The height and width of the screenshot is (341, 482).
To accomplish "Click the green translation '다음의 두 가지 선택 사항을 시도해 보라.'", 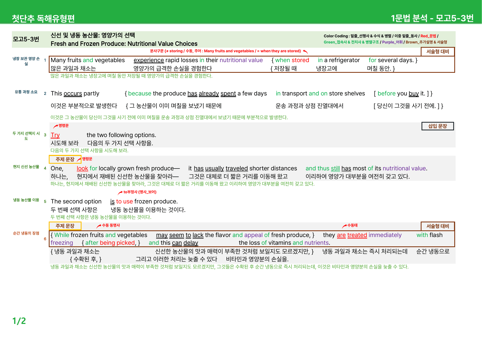I will point(90,151).
